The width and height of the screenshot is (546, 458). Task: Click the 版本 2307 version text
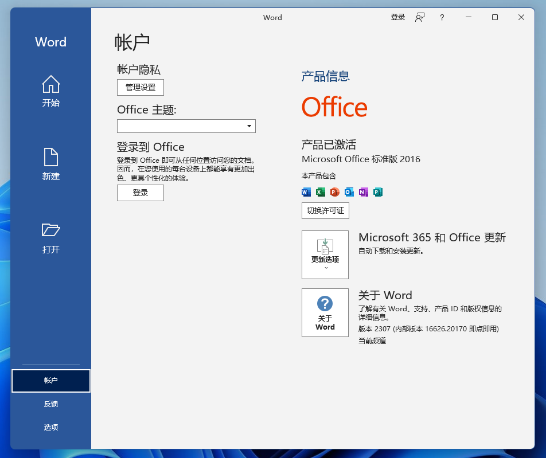(x=428, y=329)
